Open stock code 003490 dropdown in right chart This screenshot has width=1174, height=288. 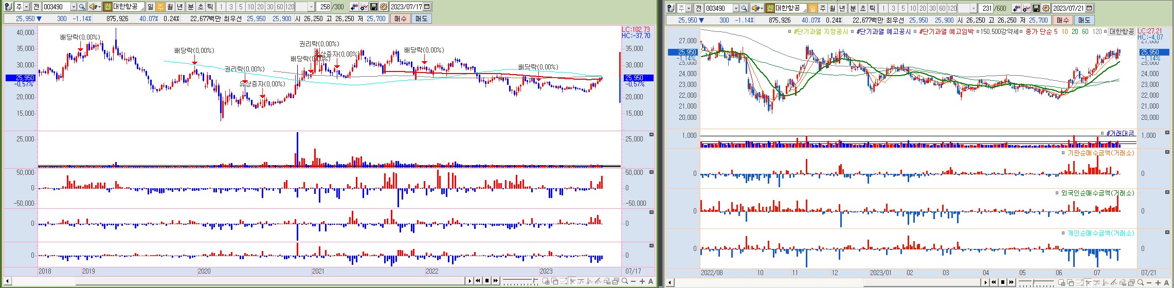pos(736,8)
